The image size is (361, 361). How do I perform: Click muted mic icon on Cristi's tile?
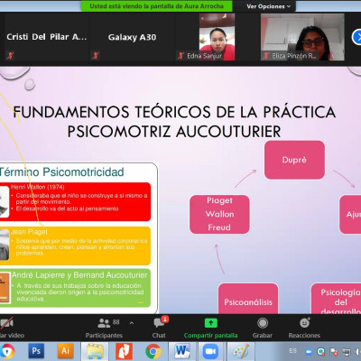tap(10, 56)
